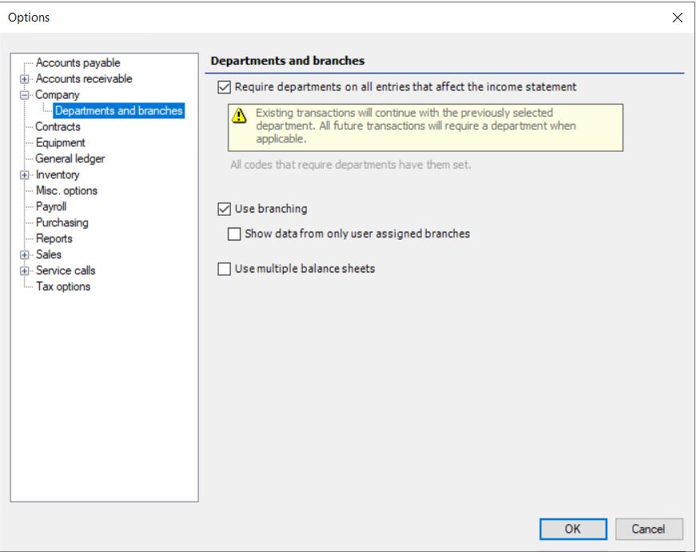Click the 'All codes that require departments' note

click(x=351, y=165)
